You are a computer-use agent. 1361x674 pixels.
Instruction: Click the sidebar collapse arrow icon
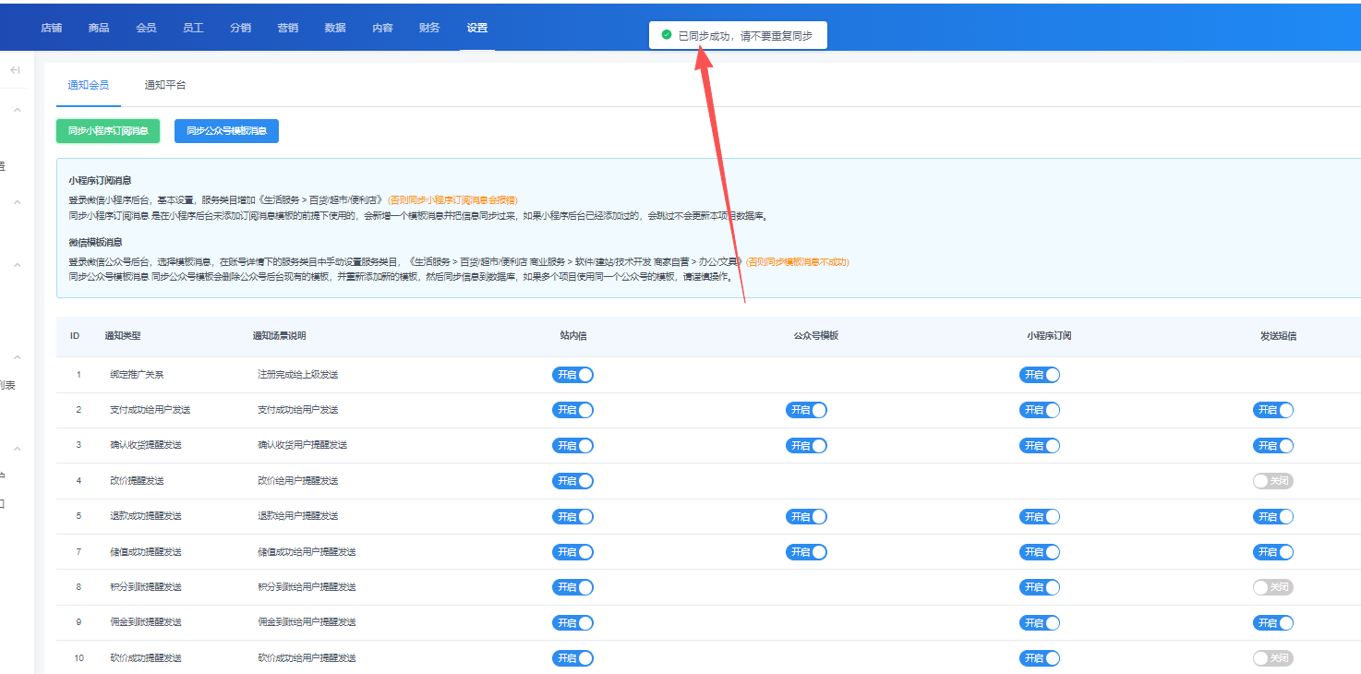click(x=15, y=70)
